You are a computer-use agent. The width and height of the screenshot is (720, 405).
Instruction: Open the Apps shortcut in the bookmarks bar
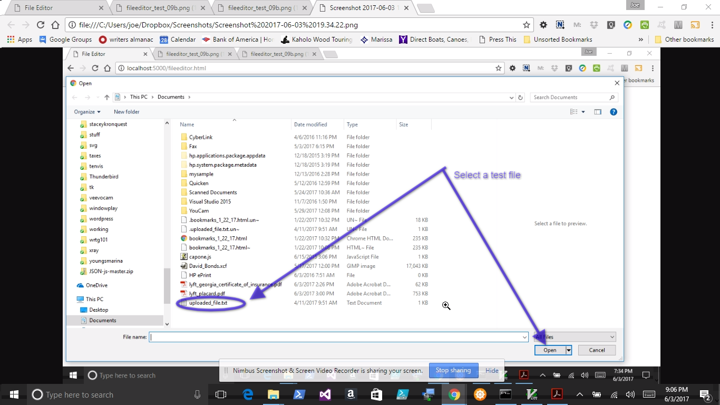tap(20, 40)
